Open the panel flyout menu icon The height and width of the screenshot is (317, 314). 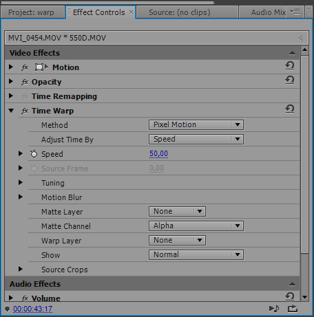pos(295,12)
